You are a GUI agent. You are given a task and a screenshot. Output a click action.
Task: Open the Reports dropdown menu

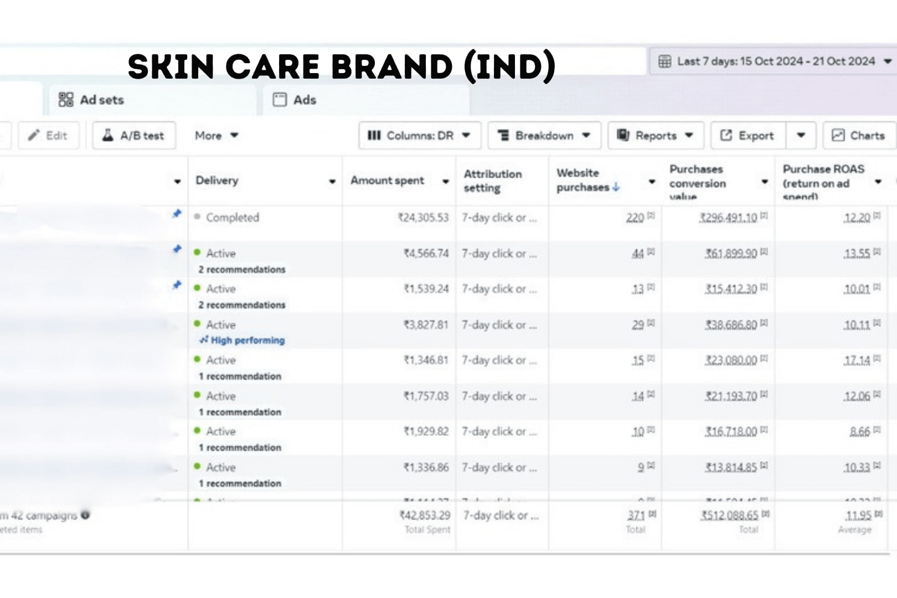656,136
